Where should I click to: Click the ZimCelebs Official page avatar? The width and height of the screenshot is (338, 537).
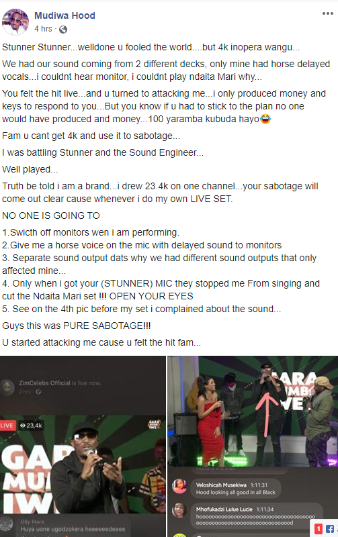coord(8,387)
